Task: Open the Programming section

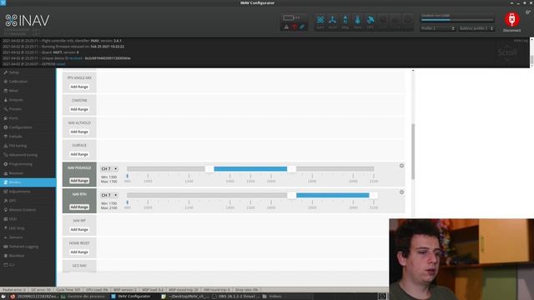Action: [x=28, y=164]
